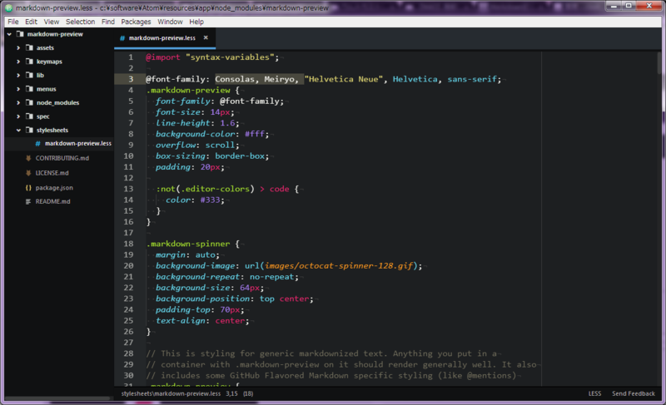Open the Selection menu
Screen dimensions: 666x405
tap(80, 22)
